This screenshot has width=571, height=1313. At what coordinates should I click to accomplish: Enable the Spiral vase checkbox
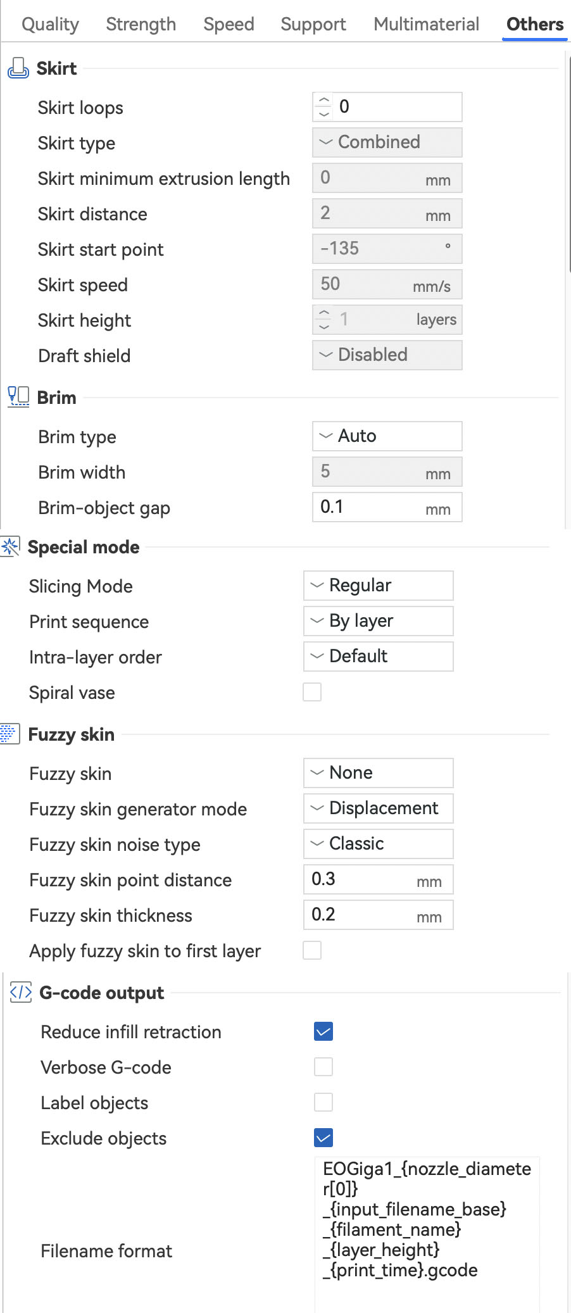(312, 692)
